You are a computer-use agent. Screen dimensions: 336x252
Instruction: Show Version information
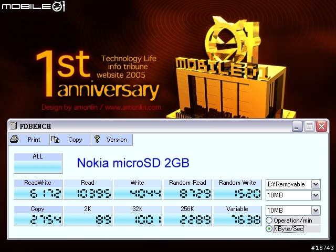(112, 140)
